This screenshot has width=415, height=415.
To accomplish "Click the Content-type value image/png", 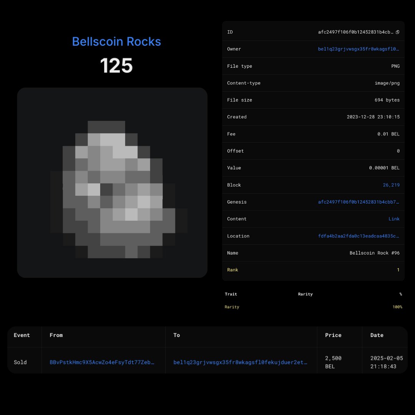I will coord(387,83).
